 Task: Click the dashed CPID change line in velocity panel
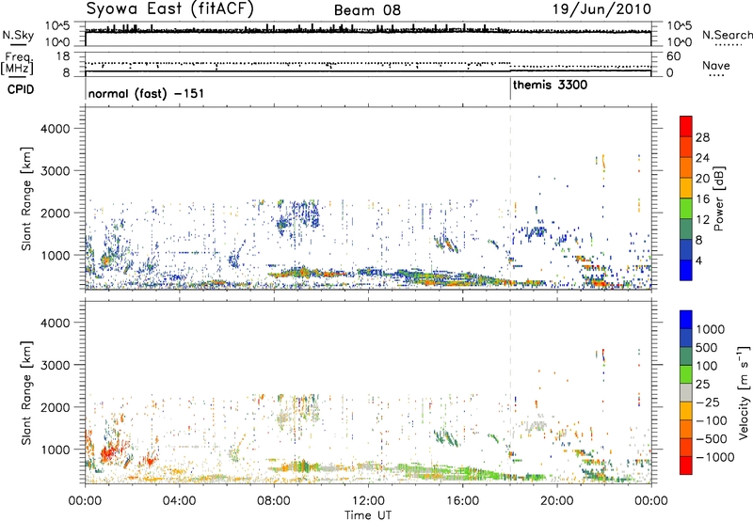click(510, 392)
